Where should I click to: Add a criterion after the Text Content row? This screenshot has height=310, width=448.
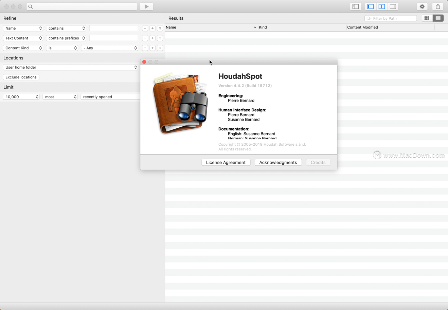click(153, 38)
